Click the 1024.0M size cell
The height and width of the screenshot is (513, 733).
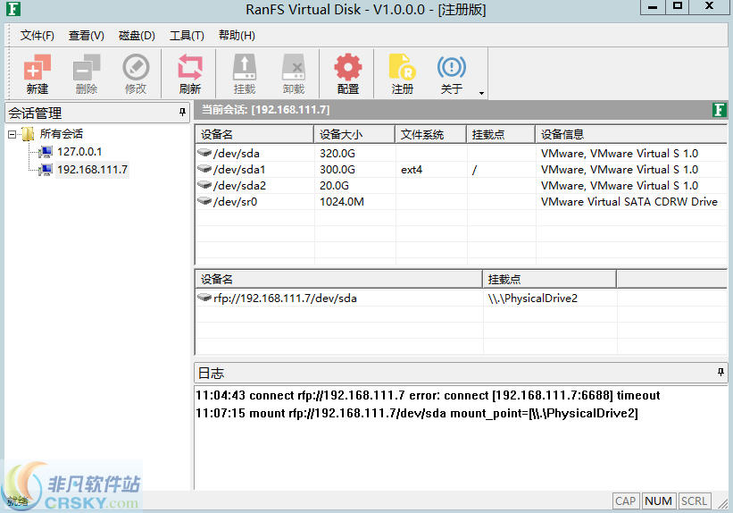tap(342, 202)
